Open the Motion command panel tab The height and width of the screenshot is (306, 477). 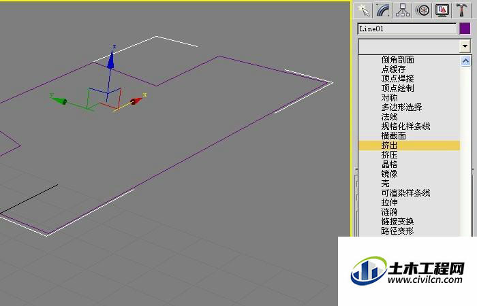pyautogui.click(x=422, y=10)
